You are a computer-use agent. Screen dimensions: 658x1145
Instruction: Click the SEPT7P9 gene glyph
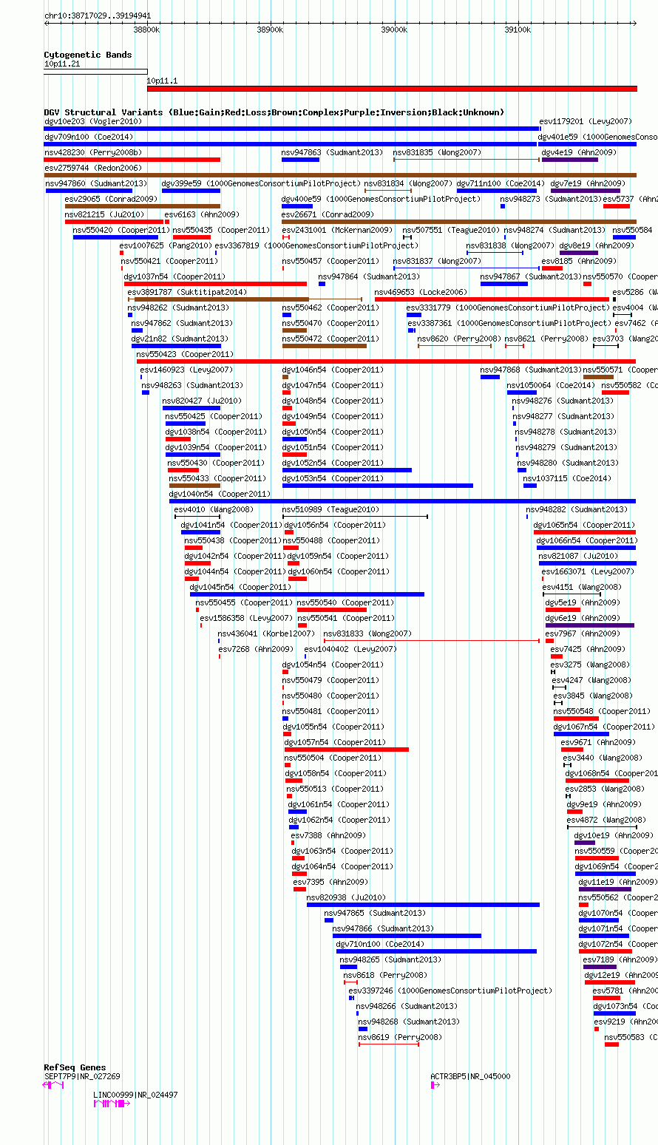[x=53, y=1084]
